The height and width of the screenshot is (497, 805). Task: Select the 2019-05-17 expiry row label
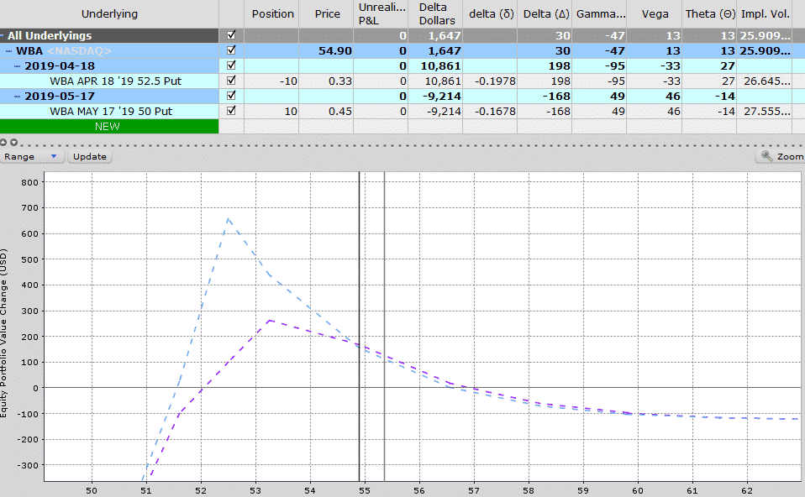click(60, 97)
